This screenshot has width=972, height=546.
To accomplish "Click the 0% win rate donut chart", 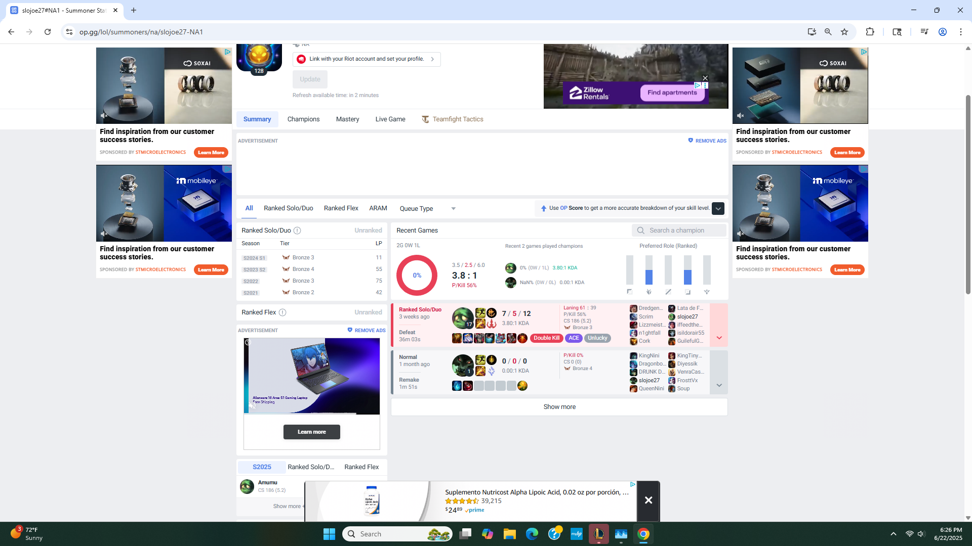I will [417, 276].
